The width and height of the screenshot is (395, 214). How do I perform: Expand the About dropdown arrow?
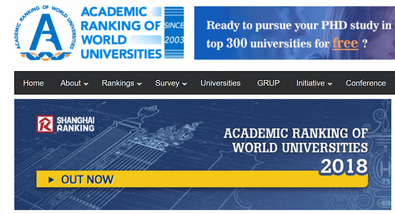(86, 84)
